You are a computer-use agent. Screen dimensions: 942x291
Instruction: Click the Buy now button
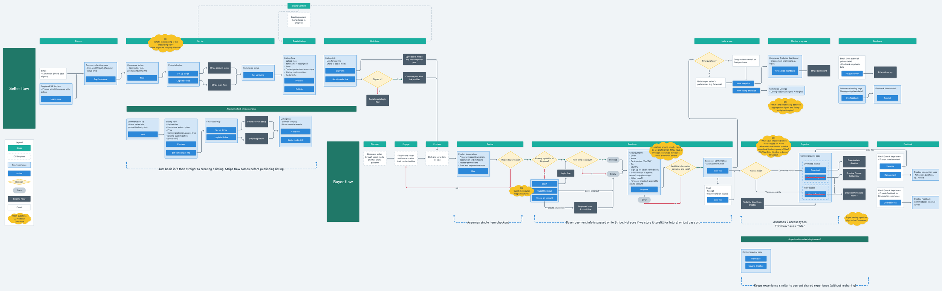coord(644,190)
